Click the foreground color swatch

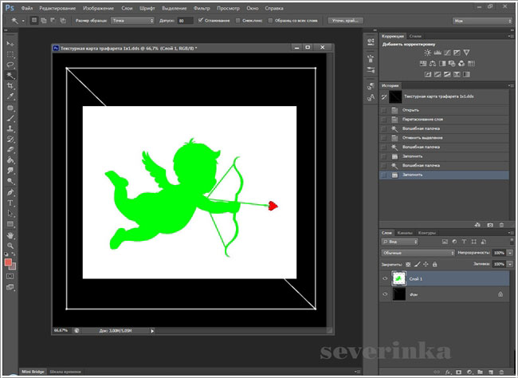8,261
